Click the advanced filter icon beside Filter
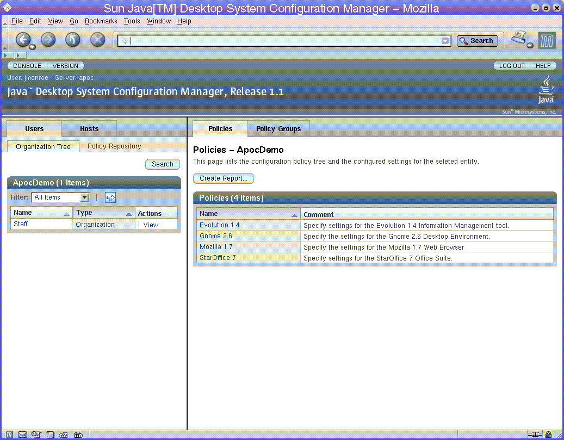 [110, 197]
